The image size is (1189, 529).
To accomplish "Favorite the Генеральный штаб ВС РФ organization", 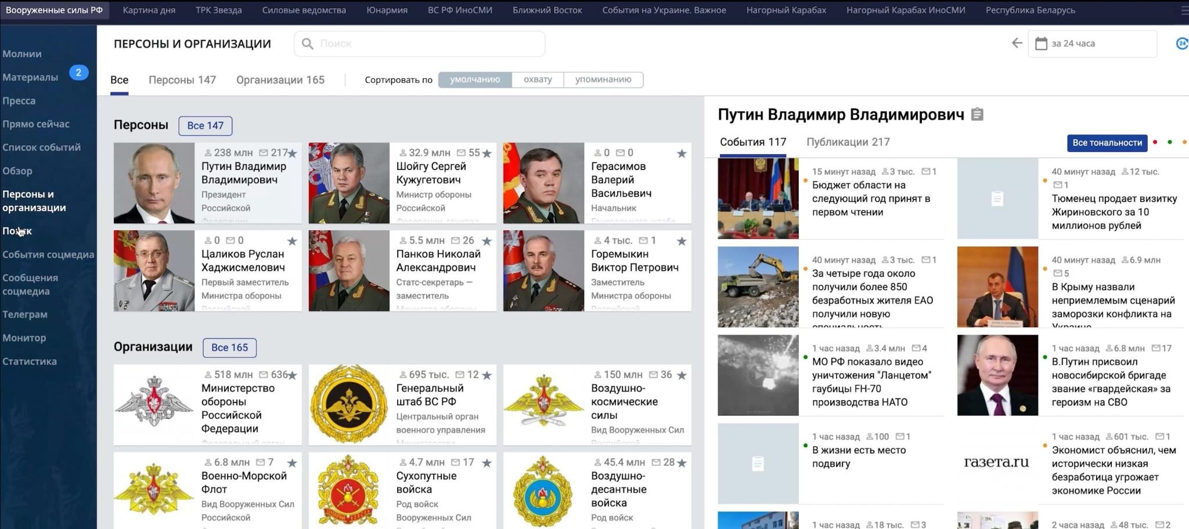I will 487,375.
